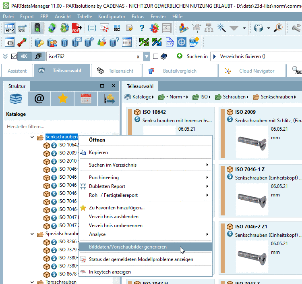Click the BMP export toolbar icon
This screenshot has width=302, height=284.
10,28
